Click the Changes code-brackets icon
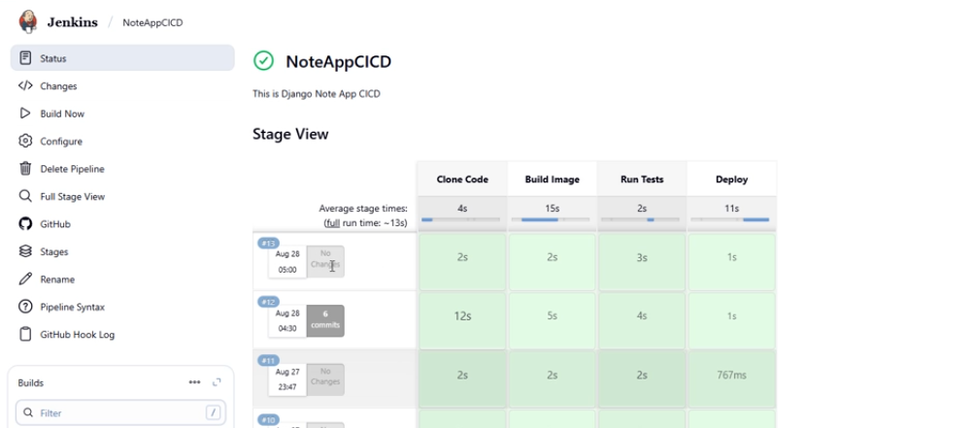Image resolution: width=972 pixels, height=428 pixels. click(25, 86)
